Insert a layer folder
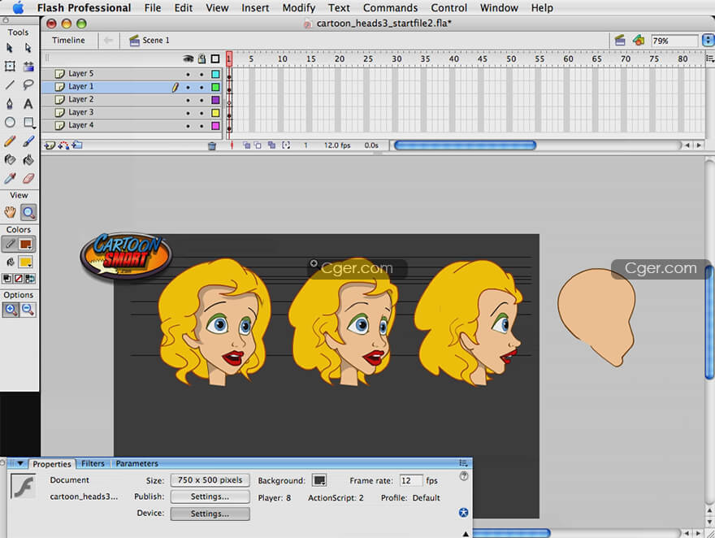 (x=77, y=145)
